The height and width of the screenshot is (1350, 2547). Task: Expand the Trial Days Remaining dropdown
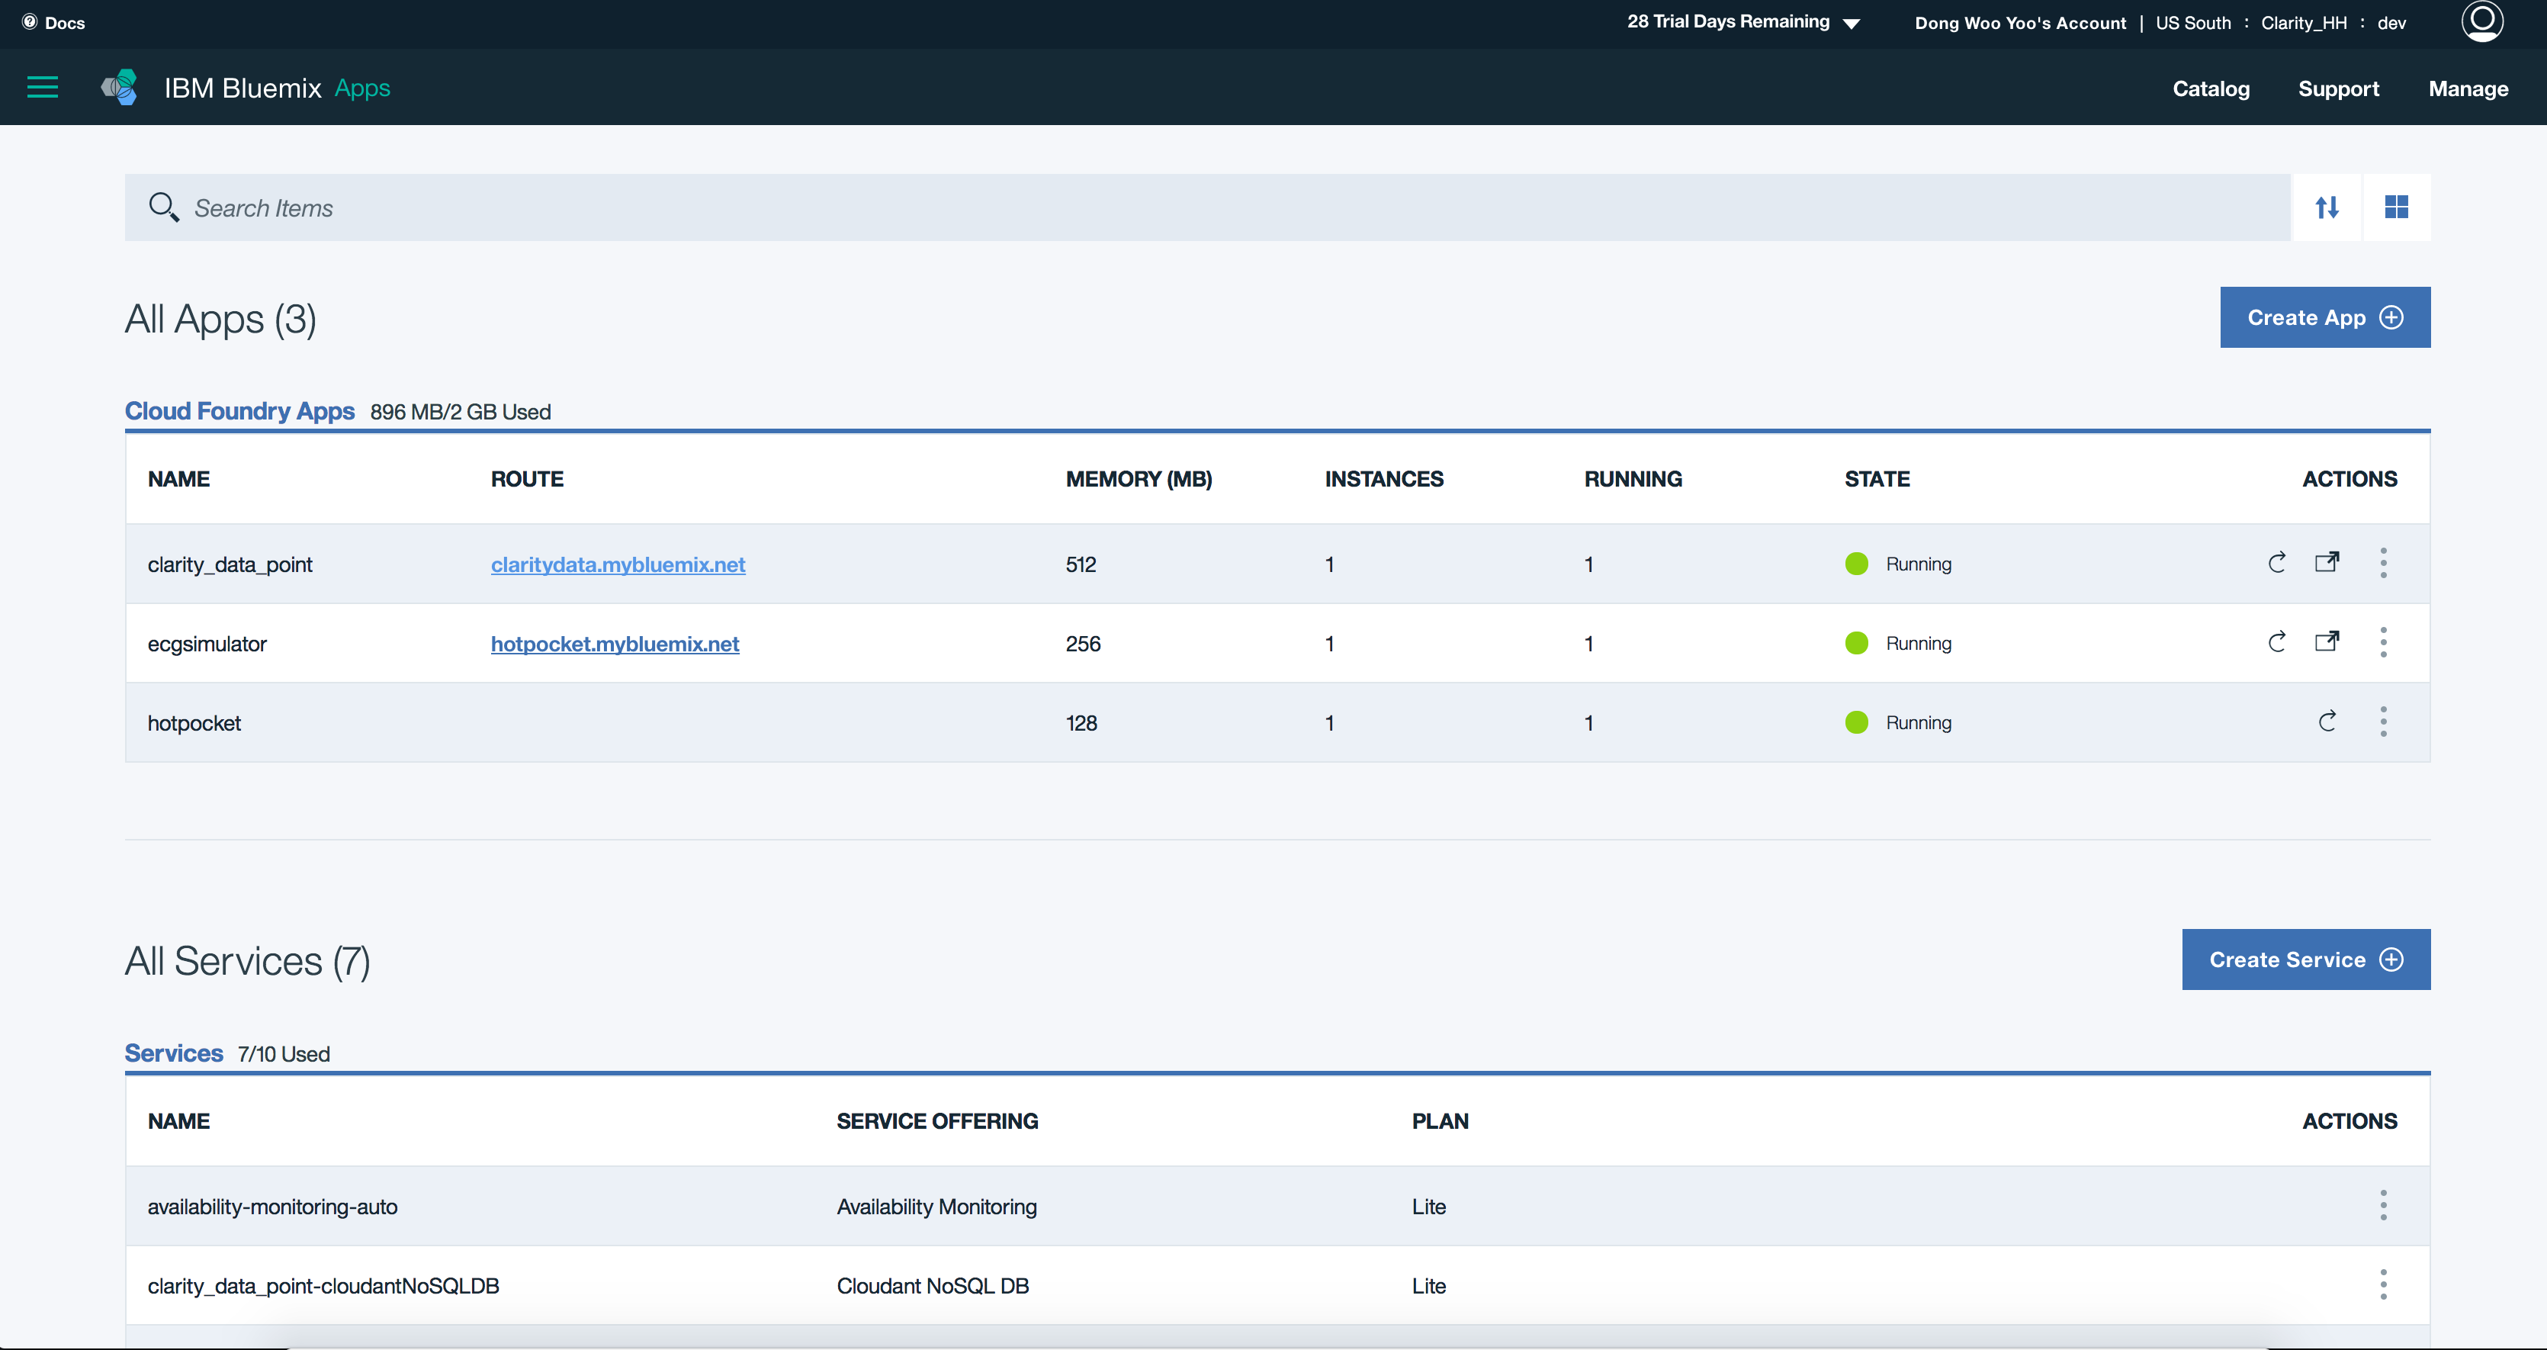click(x=1851, y=23)
